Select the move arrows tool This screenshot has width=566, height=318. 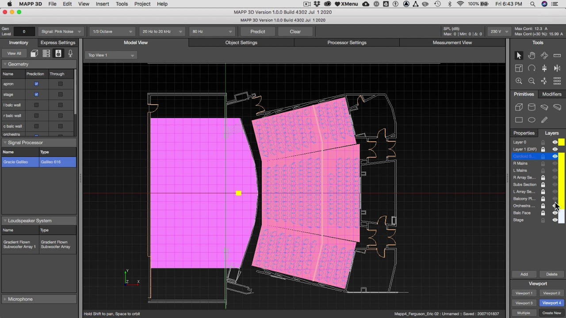544,81
